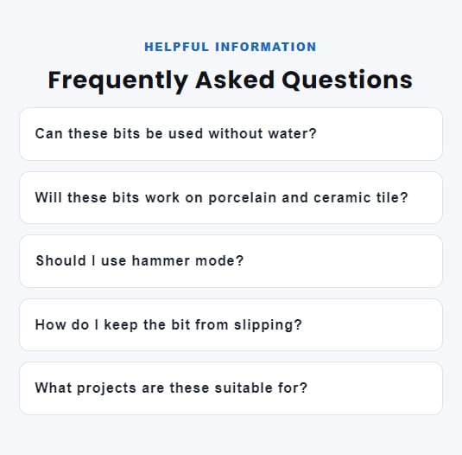Click 'ceramic tile?' text in second card
462x455 pixels.
coord(361,198)
